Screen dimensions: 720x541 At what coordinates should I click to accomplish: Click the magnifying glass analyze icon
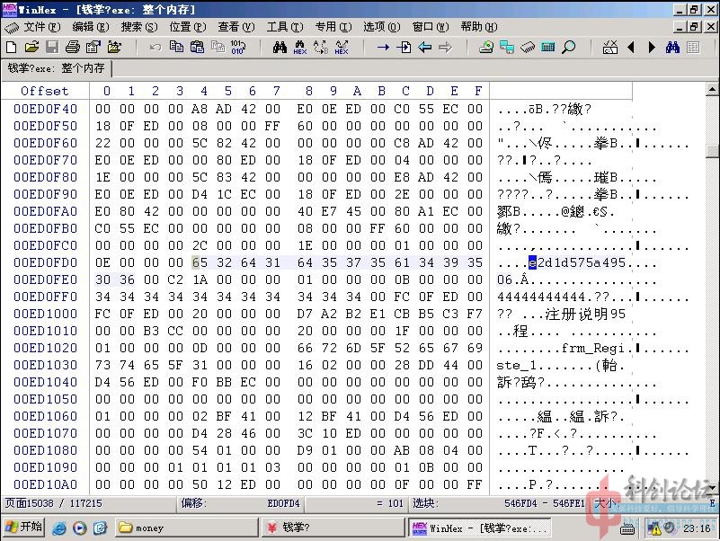569,47
